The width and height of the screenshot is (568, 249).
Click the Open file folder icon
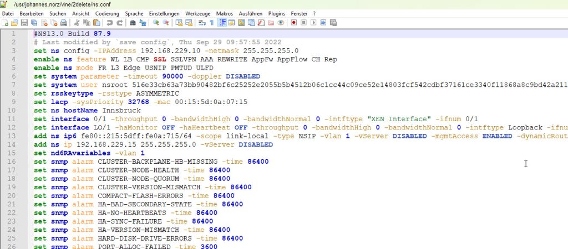pos(14,23)
